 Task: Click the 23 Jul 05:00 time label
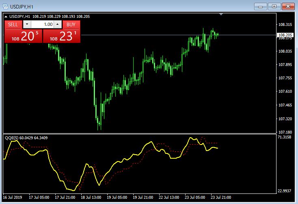[195, 198]
